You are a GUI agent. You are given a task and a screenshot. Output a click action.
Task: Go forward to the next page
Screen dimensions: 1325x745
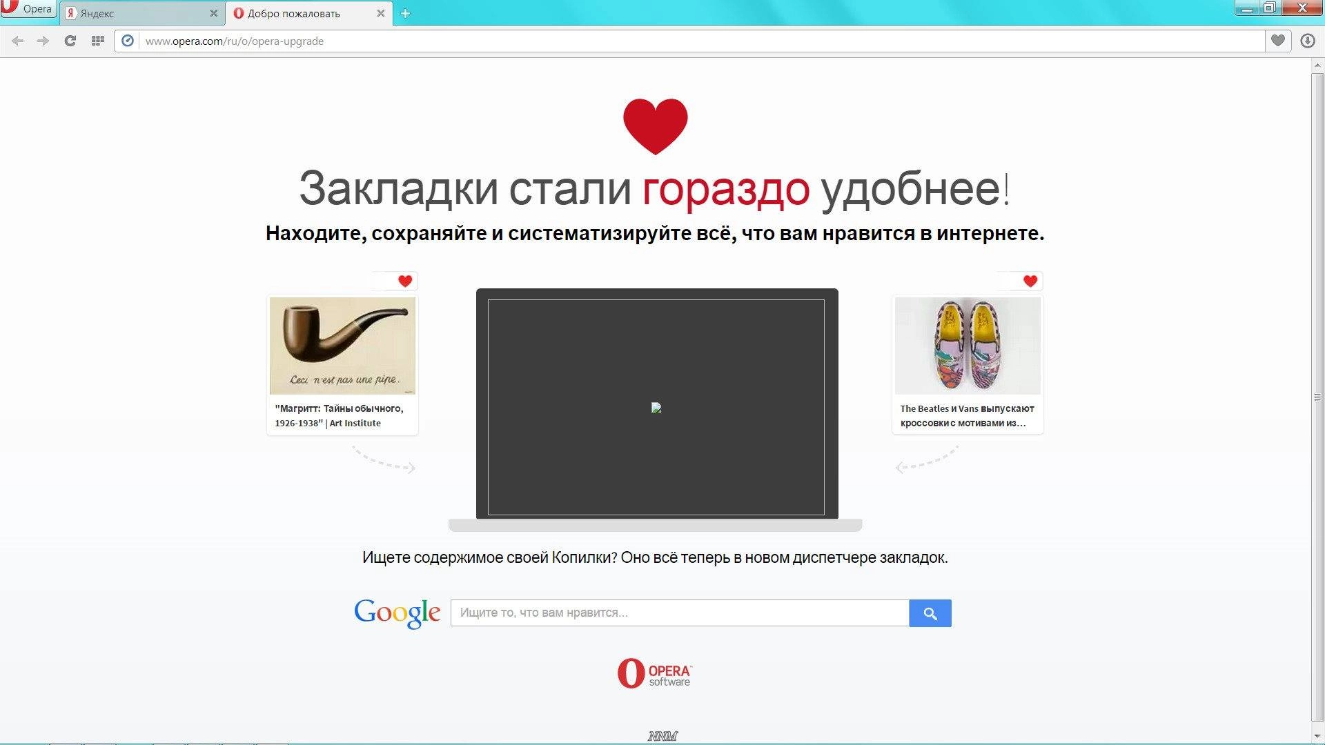(x=43, y=41)
